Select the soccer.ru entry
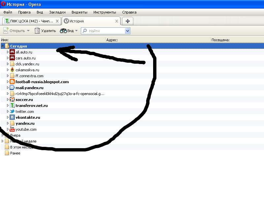Viewport: 264px width, 198px height. coord(24,100)
